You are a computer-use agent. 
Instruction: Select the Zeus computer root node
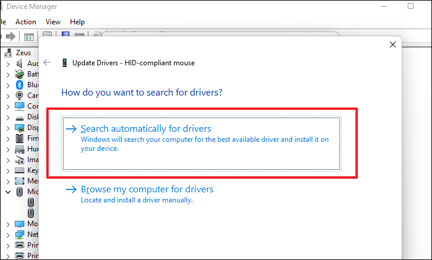pos(23,53)
